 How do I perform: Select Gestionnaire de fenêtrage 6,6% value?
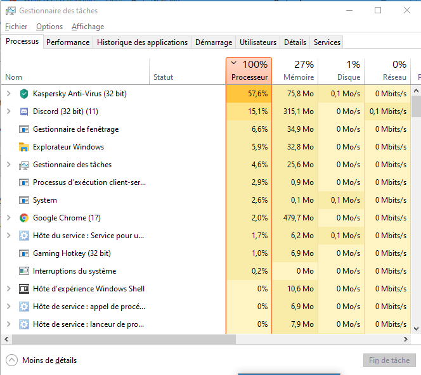click(259, 129)
